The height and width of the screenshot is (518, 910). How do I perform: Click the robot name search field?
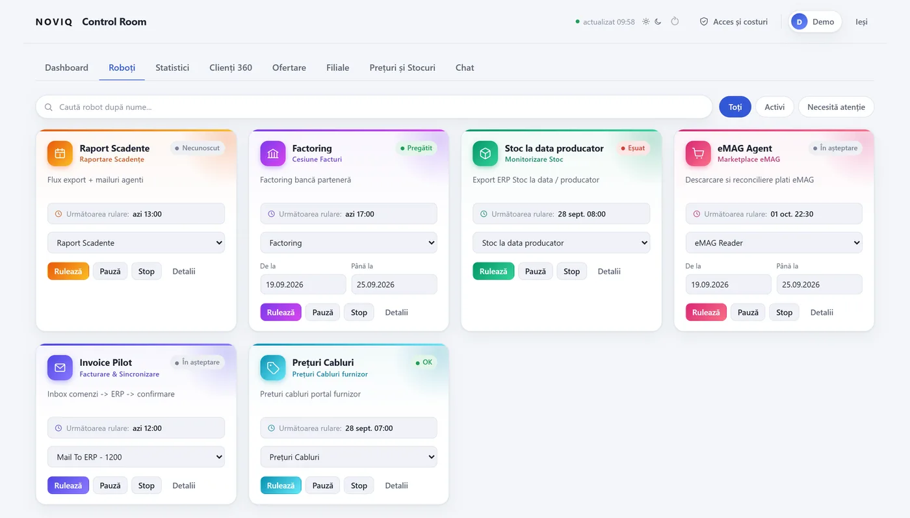coord(374,107)
